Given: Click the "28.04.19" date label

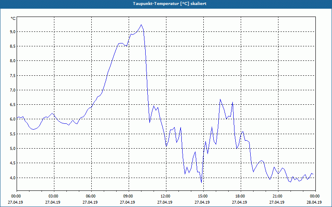Looking at the screenshot, I should pyautogui.click(x=314, y=202).
